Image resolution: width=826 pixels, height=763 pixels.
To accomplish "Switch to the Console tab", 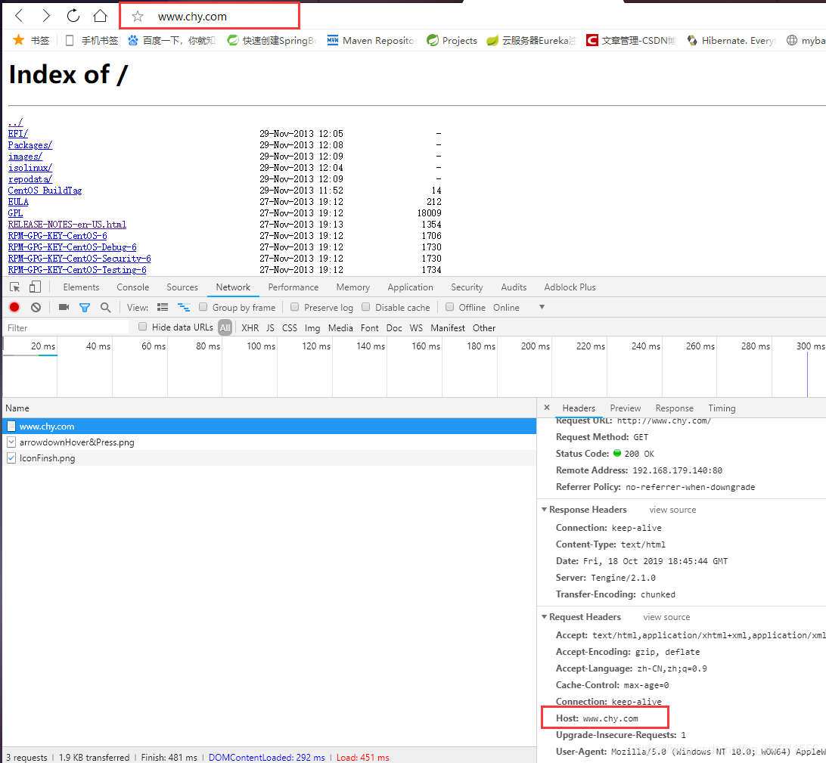I will [133, 287].
